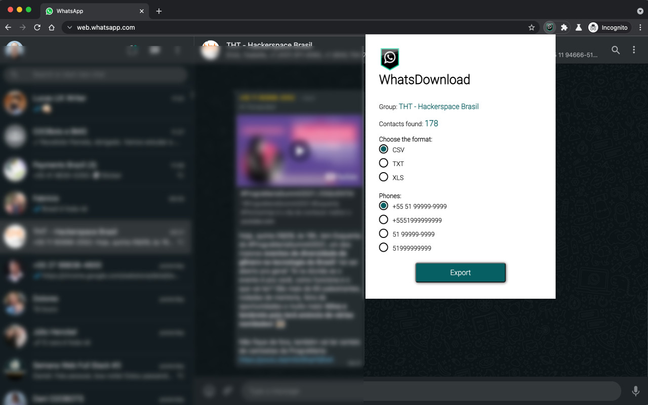Open the THT - Hackerspace Brasil group link
648x405 pixels.
pyautogui.click(x=438, y=106)
